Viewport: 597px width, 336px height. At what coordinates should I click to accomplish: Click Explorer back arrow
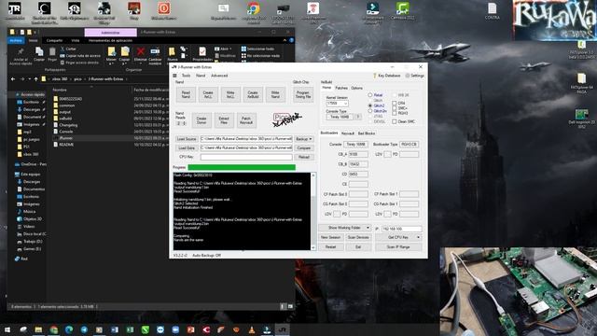[13, 78]
